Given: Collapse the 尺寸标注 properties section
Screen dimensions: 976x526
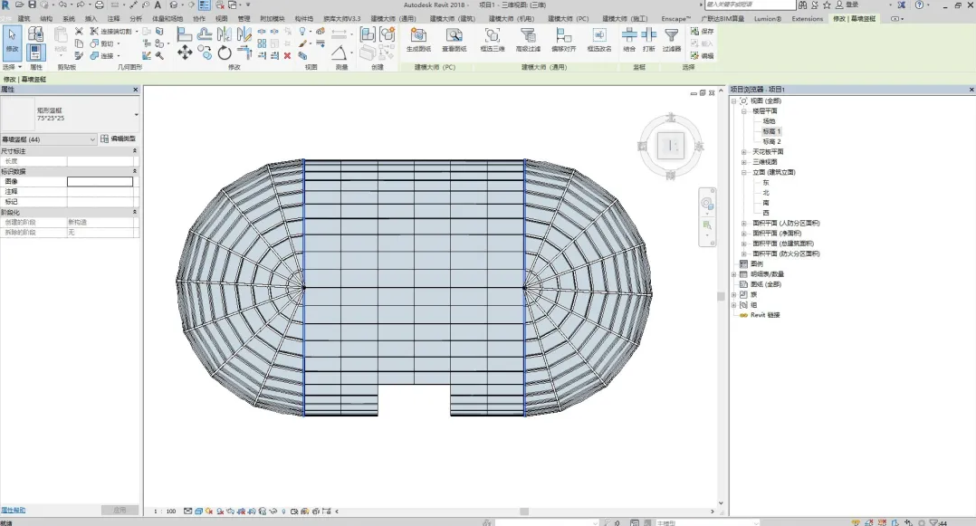Looking at the screenshot, I should [x=135, y=151].
